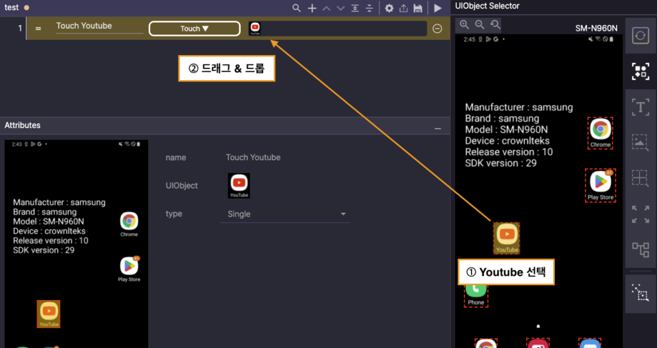The image size is (657, 348).
Task: Add a new step with plus icon
Action: click(x=312, y=8)
